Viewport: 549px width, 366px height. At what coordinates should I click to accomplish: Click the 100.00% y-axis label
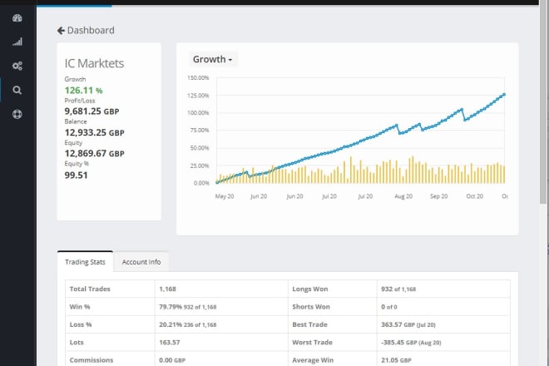pyautogui.click(x=198, y=113)
